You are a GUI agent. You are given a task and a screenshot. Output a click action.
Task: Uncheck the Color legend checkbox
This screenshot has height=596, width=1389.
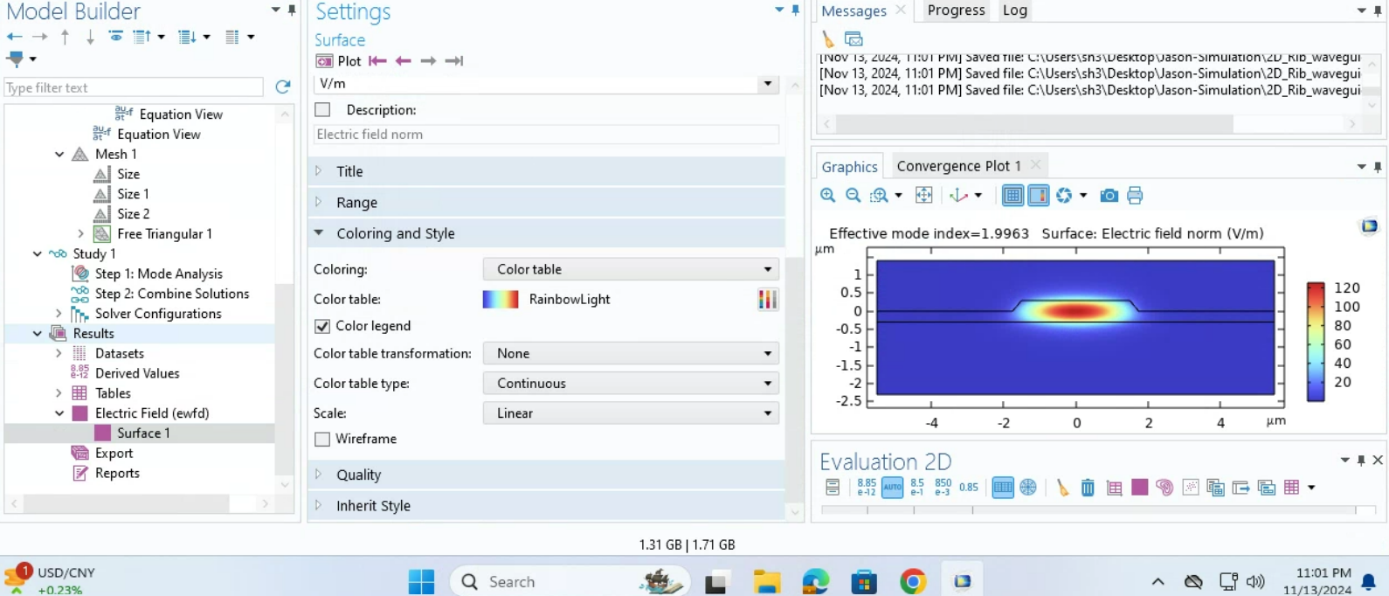pos(322,326)
